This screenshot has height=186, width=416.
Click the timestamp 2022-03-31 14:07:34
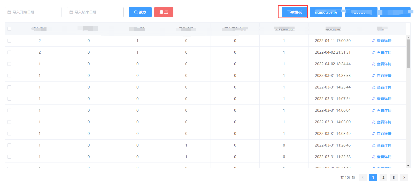point(333,99)
